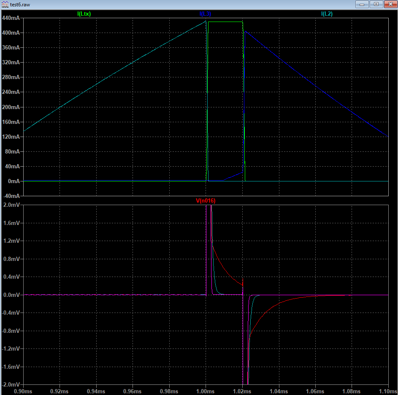Click the 2.0mV voltage axis label
This screenshot has height=395, width=398.
(11, 205)
